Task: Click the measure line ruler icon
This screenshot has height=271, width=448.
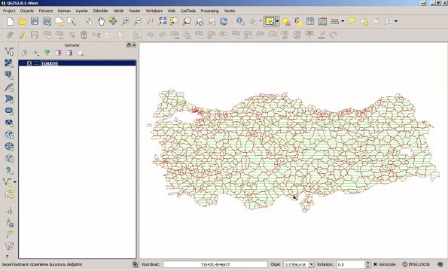Action: tap(334, 21)
